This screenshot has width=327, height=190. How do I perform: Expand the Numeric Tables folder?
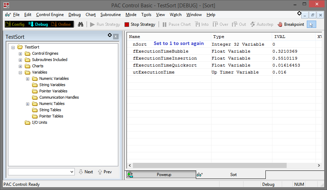point(27,104)
